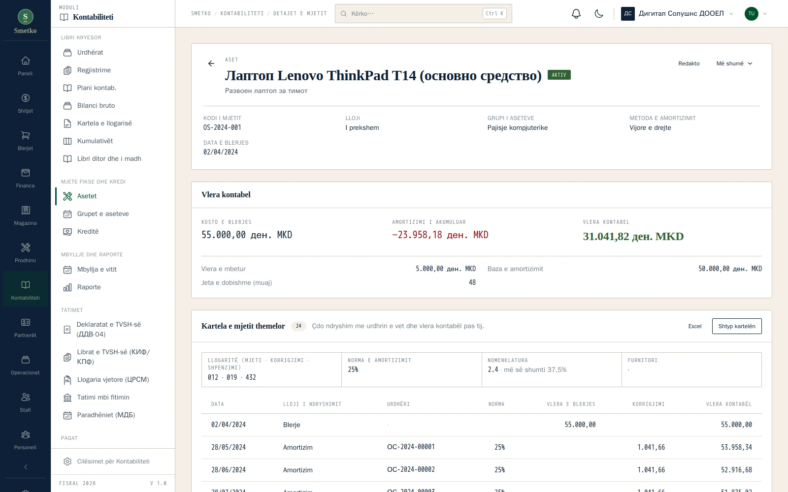Toggle dark mode with the moon icon

[599, 14]
